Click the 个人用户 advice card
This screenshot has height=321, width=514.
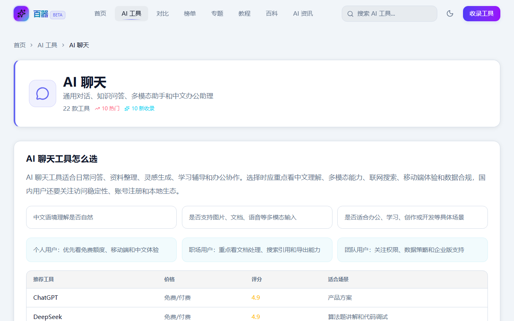click(101, 250)
